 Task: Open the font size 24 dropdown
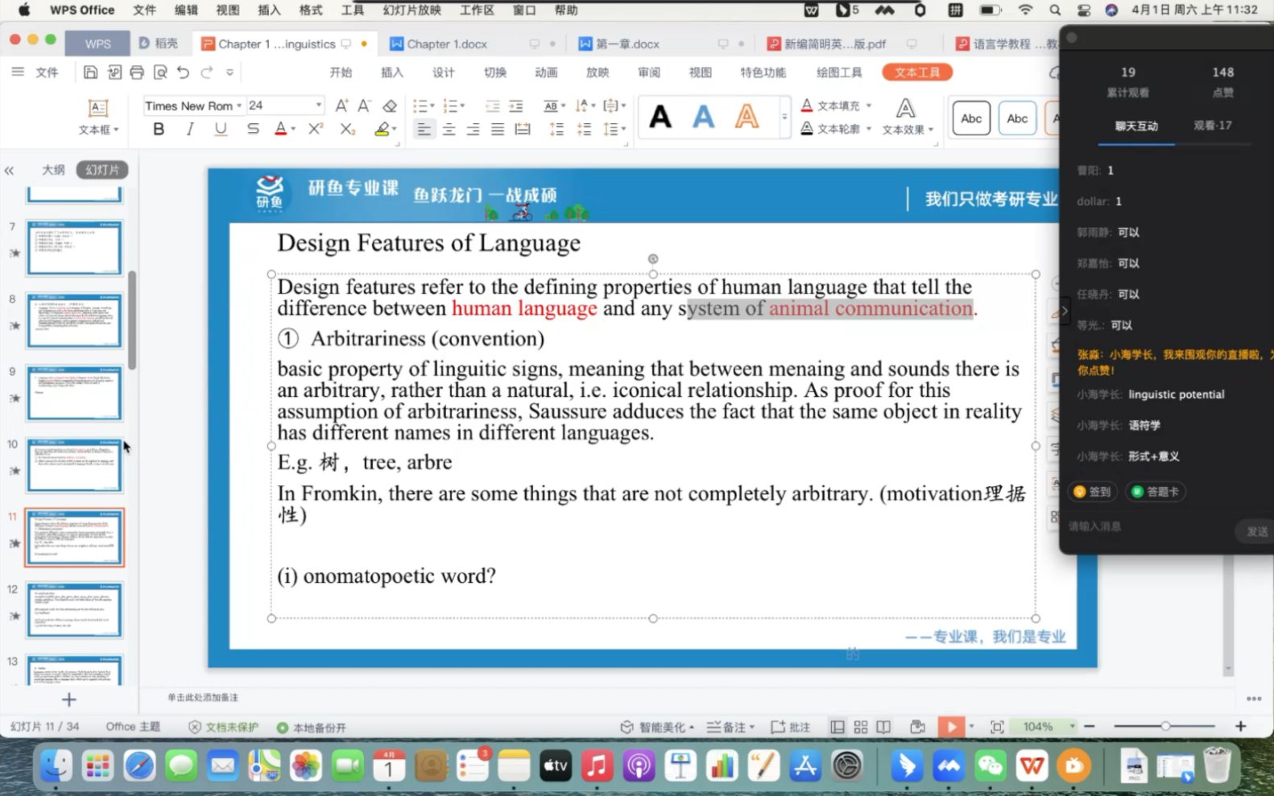tap(318, 105)
